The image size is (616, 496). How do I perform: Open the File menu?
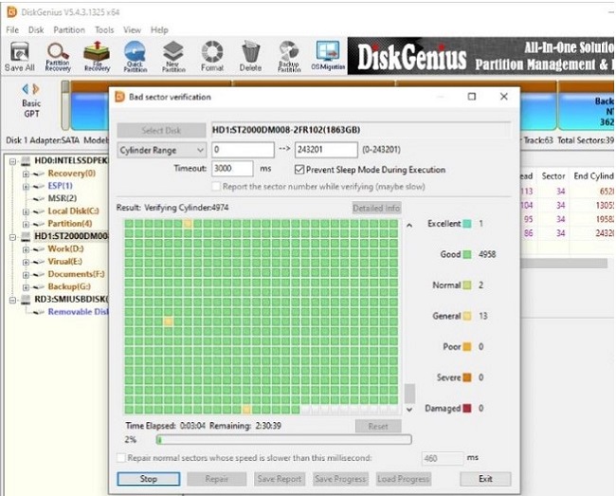[12, 29]
